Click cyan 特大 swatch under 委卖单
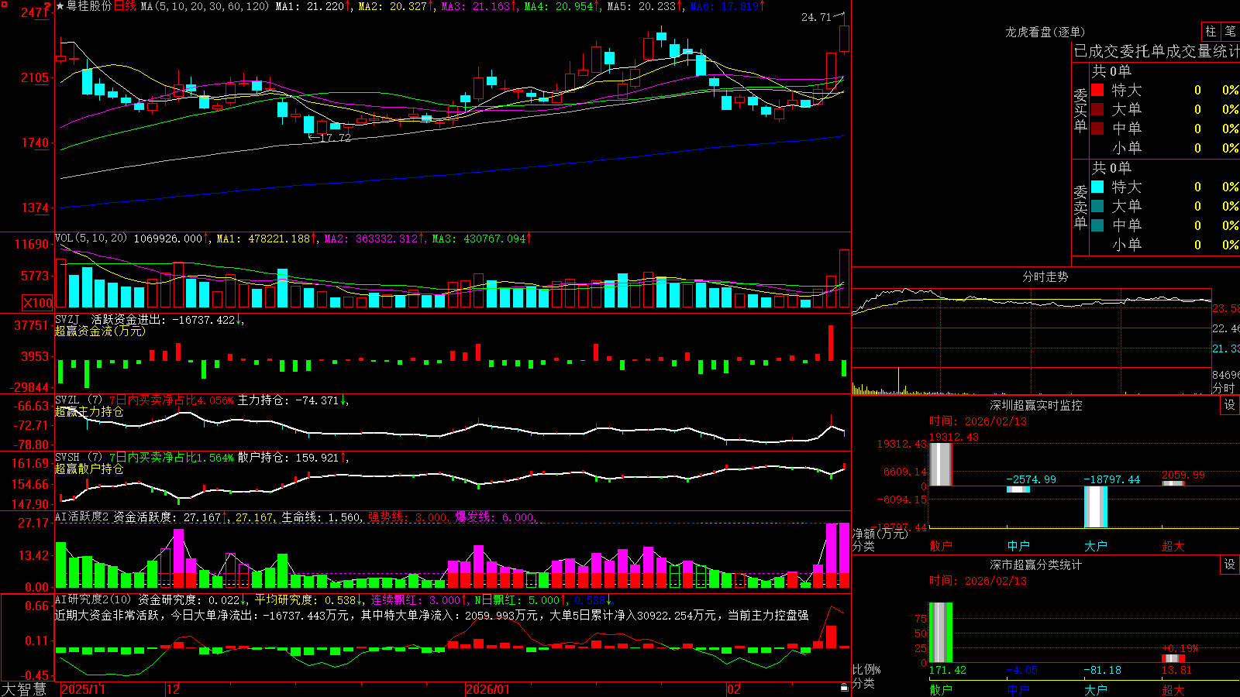 (x=1097, y=187)
